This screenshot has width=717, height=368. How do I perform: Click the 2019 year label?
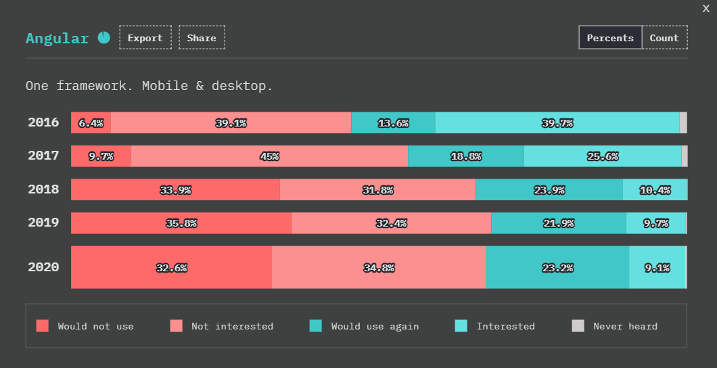(x=43, y=223)
